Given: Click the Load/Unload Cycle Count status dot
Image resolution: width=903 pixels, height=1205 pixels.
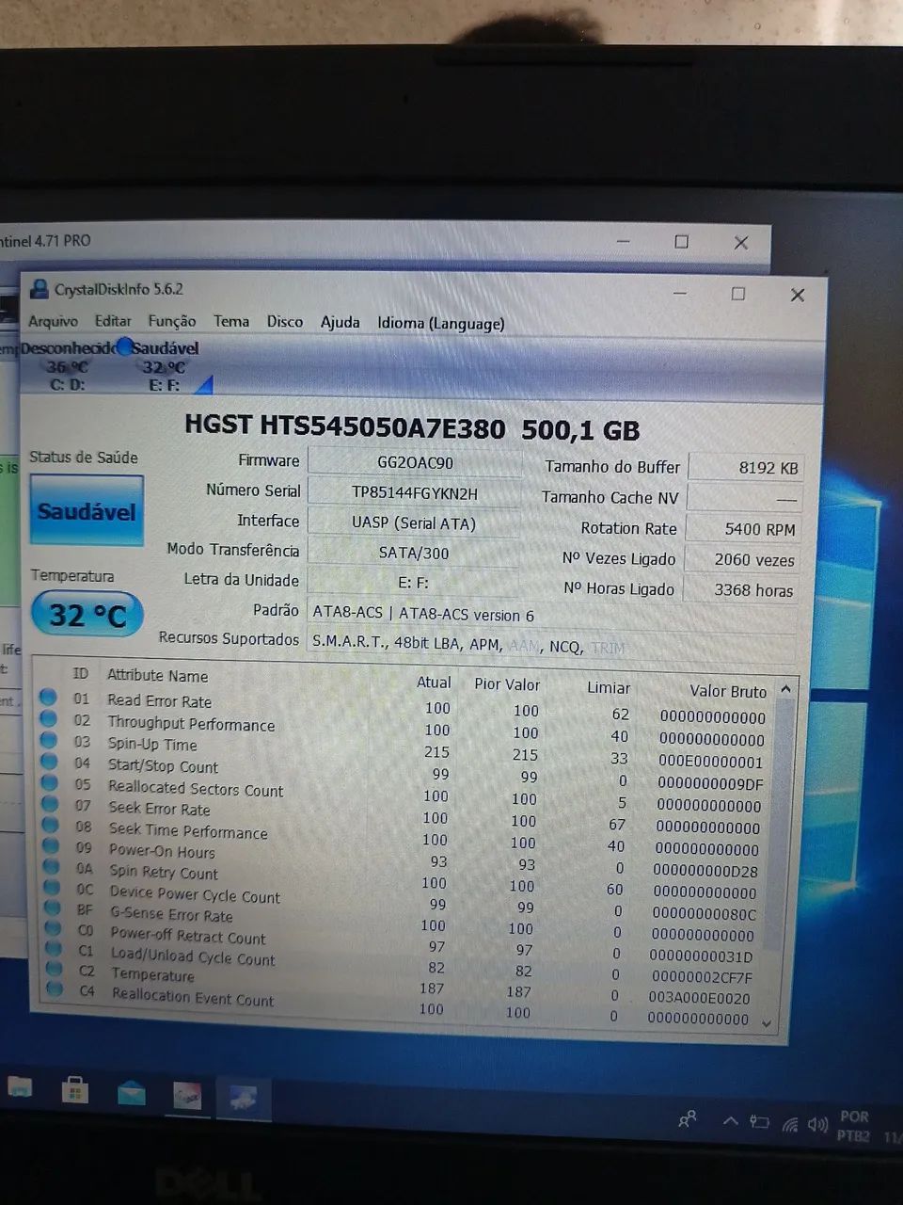Looking at the screenshot, I should 54,949.
